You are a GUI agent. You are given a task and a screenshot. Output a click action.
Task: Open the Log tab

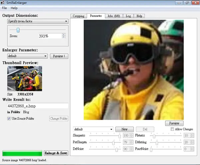(x=128, y=16)
